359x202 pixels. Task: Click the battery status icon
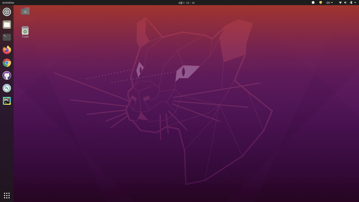[351, 3]
